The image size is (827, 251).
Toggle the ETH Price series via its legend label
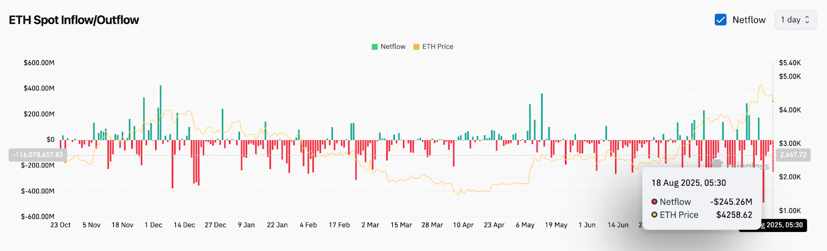point(437,46)
